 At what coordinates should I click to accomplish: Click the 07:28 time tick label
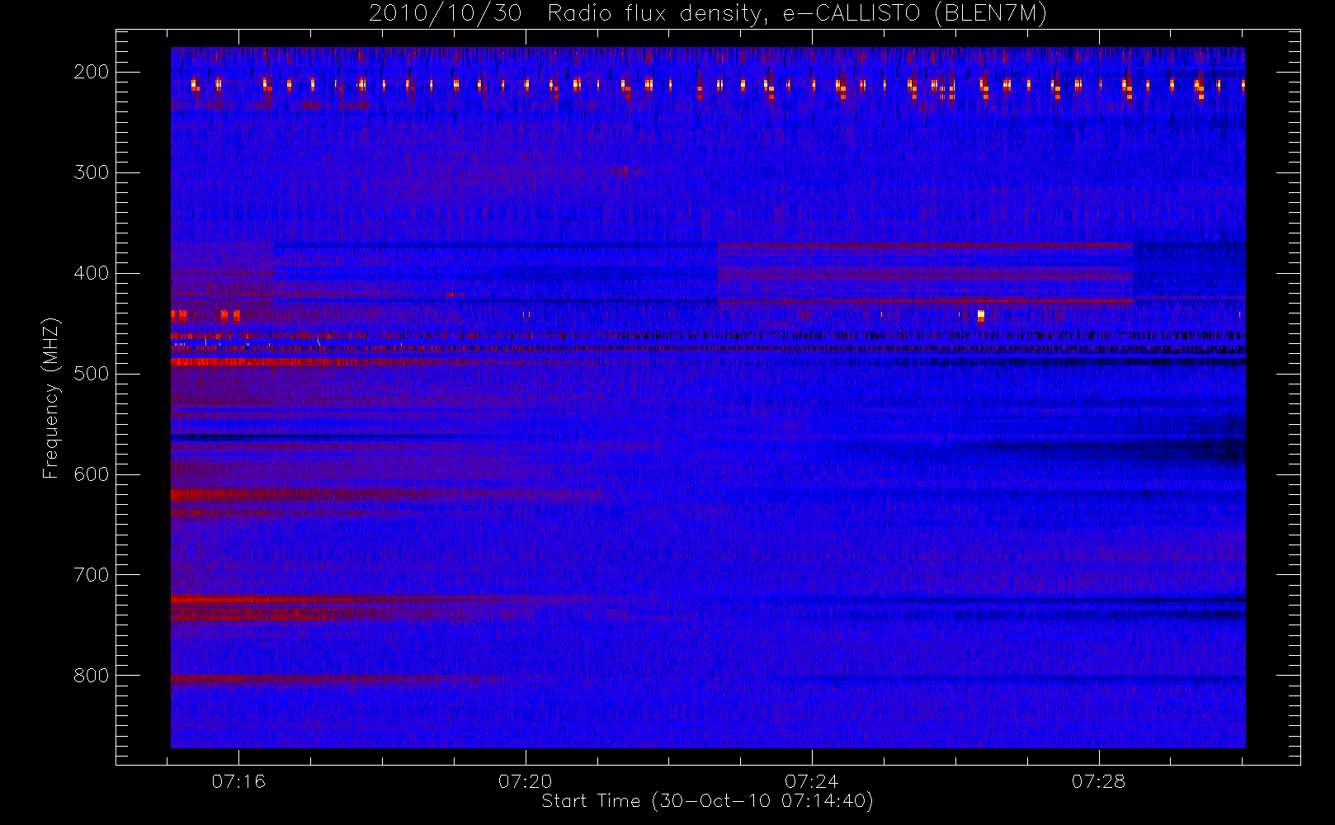point(1098,781)
